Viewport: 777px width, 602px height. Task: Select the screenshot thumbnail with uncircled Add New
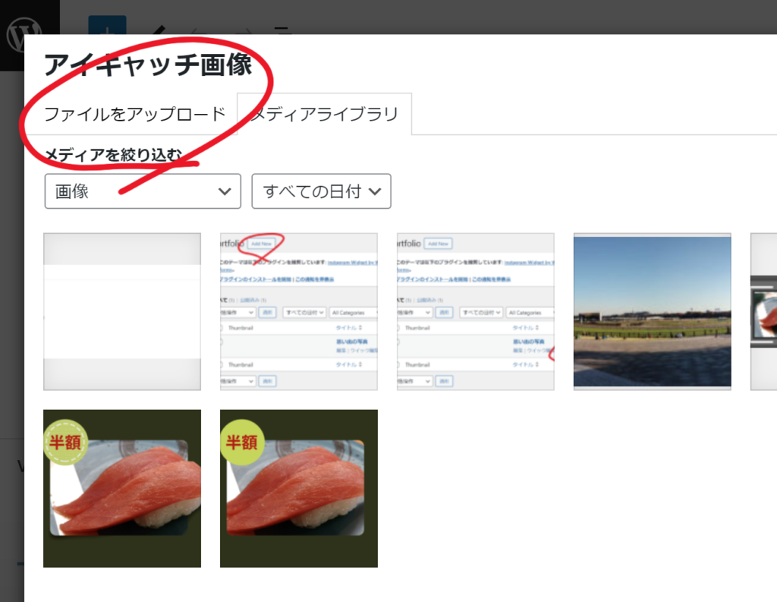(475, 311)
